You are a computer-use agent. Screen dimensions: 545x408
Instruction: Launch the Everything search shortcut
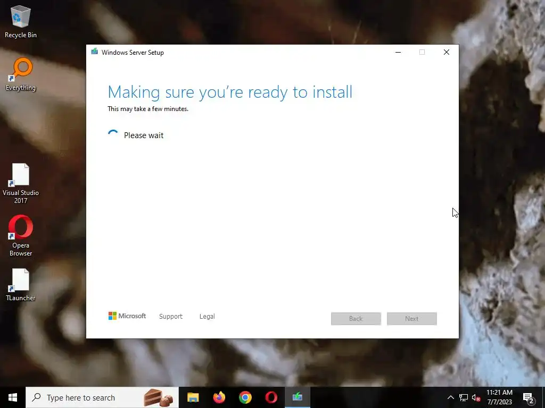(21, 74)
